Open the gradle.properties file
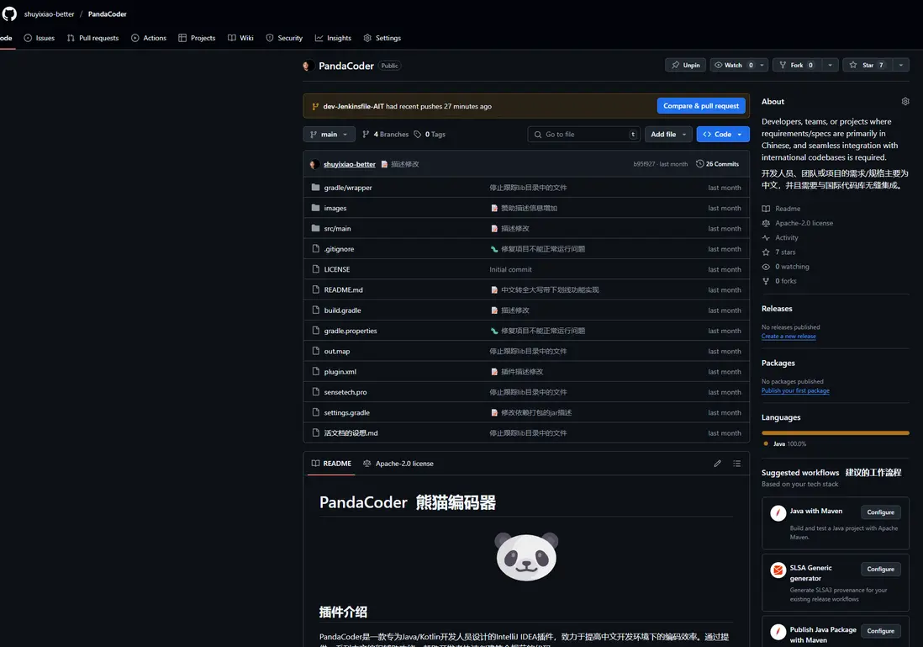 click(x=351, y=331)
